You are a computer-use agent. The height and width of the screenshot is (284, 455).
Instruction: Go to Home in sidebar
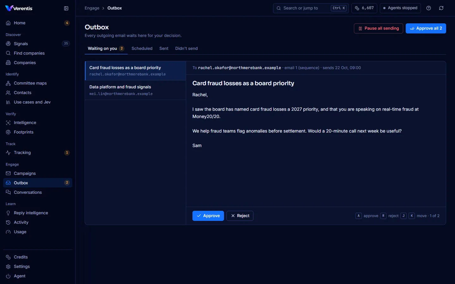point(38,23)
